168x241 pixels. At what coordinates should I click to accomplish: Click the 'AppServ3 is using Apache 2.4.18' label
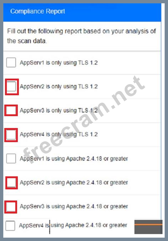pos(74,206)
